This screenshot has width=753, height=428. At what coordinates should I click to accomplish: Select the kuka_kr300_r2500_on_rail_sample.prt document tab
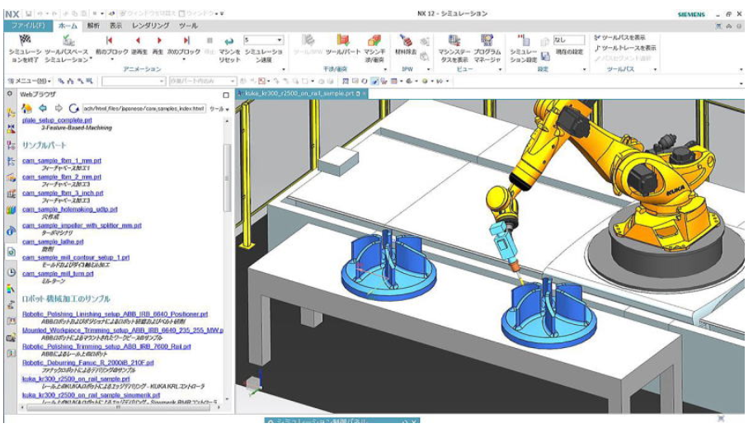[x=299, y=94]
